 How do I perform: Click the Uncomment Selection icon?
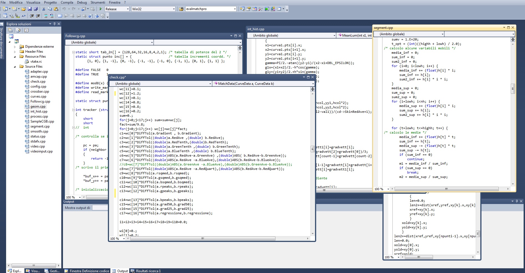[52, 16]
